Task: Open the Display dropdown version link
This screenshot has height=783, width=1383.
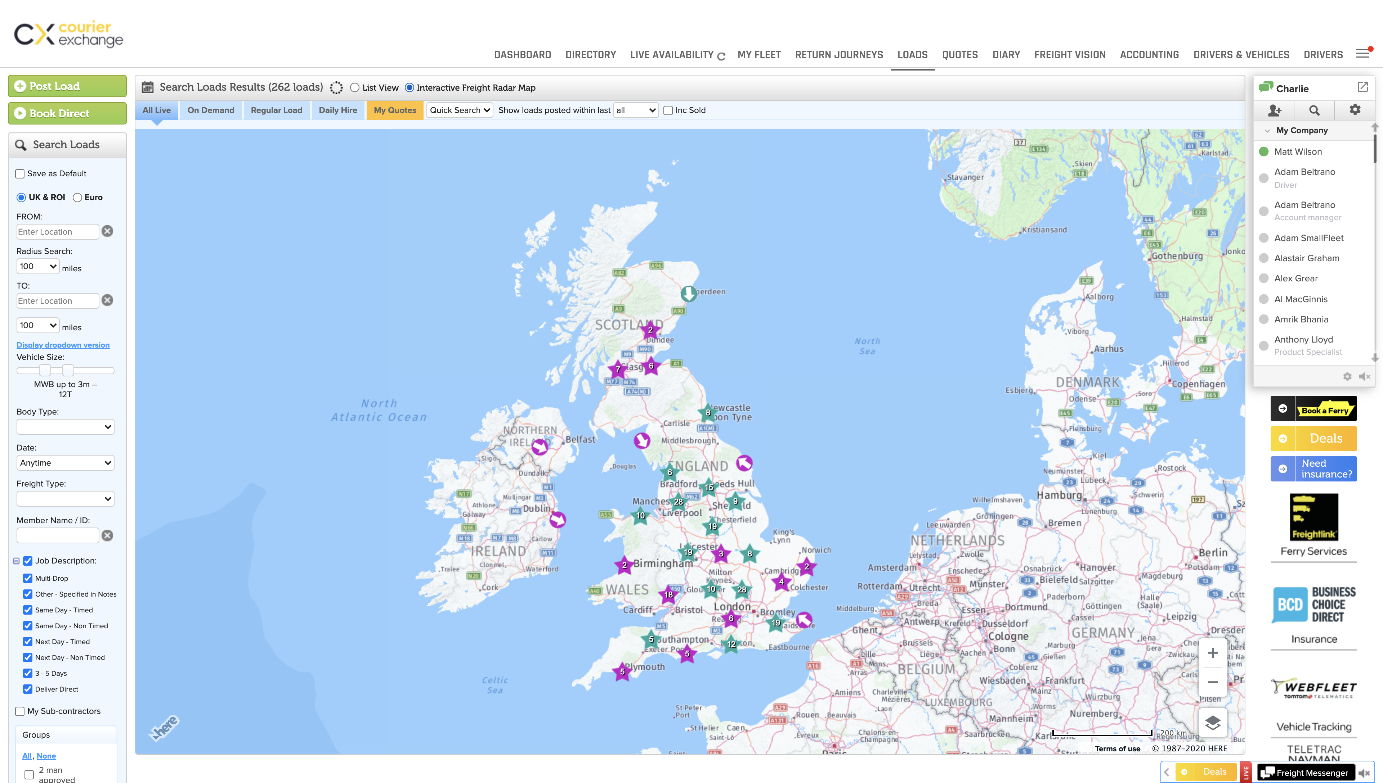Action: pos(62,345)
